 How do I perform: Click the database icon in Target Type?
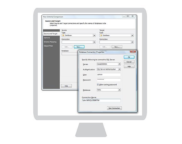[101, 35]
